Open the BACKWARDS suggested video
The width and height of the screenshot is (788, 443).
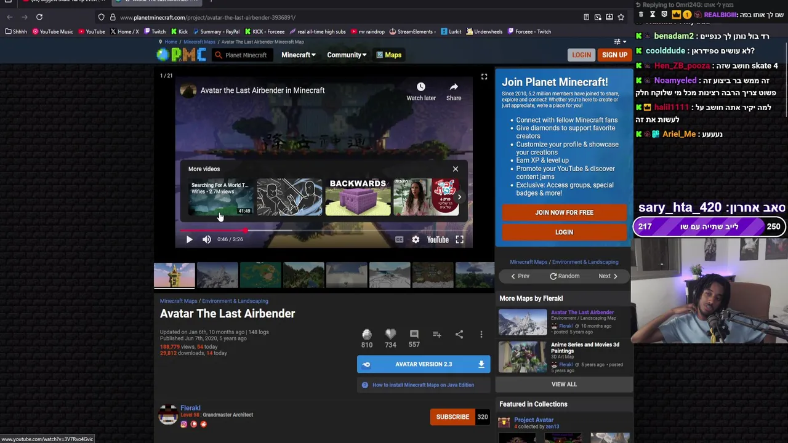pos(358,197)
